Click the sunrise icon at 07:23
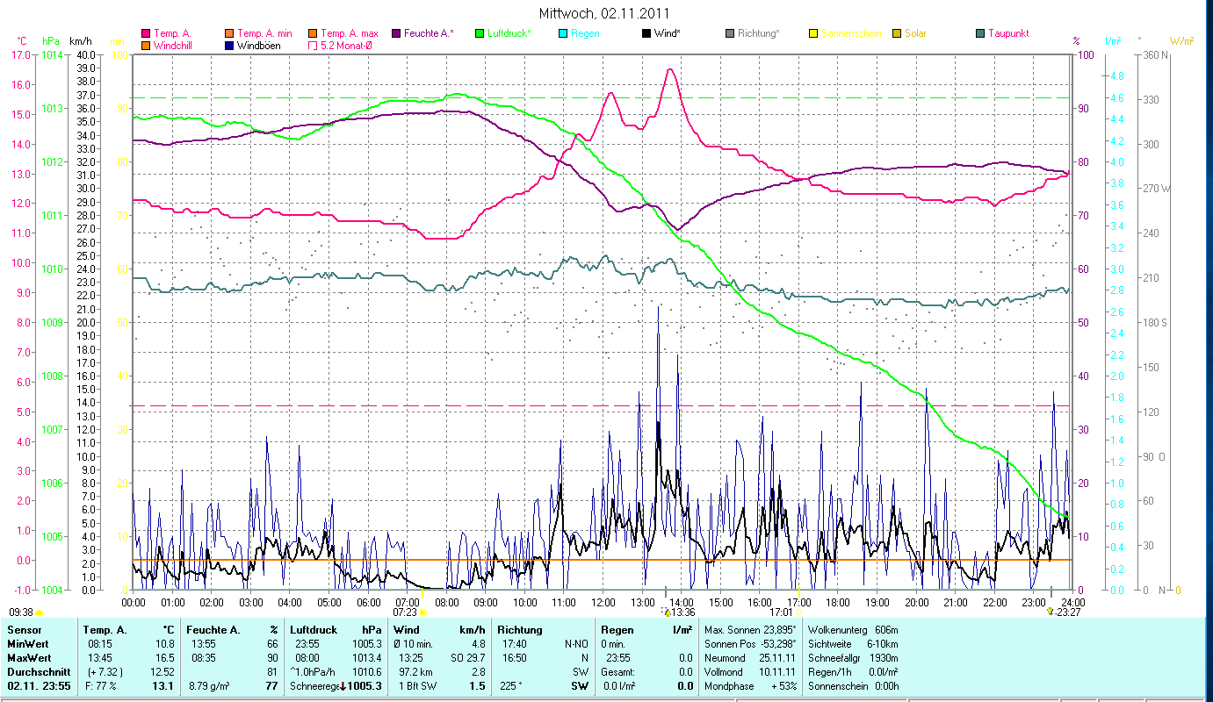The height and width of the screenshot is (702, 1213). tap(422, 612)
